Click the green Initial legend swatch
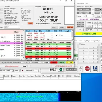102x102 pixels. coord(62,63)
